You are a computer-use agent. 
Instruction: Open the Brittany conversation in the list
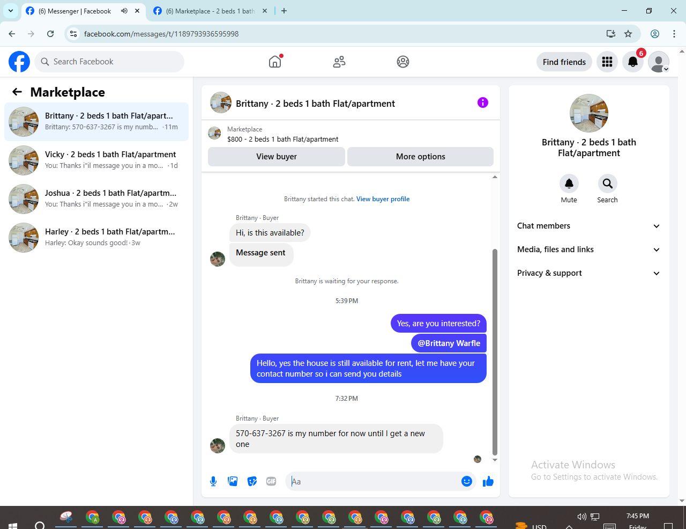pyautogui.click(x=96, y=122)
